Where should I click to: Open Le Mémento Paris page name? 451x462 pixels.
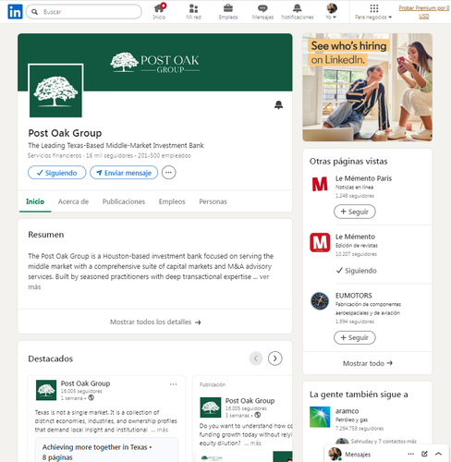(x=363, y=178)
